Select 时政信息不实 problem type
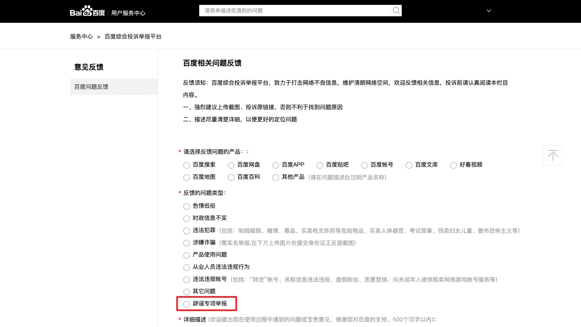This screenshot has width=581, height=327. tap(187, 219)
